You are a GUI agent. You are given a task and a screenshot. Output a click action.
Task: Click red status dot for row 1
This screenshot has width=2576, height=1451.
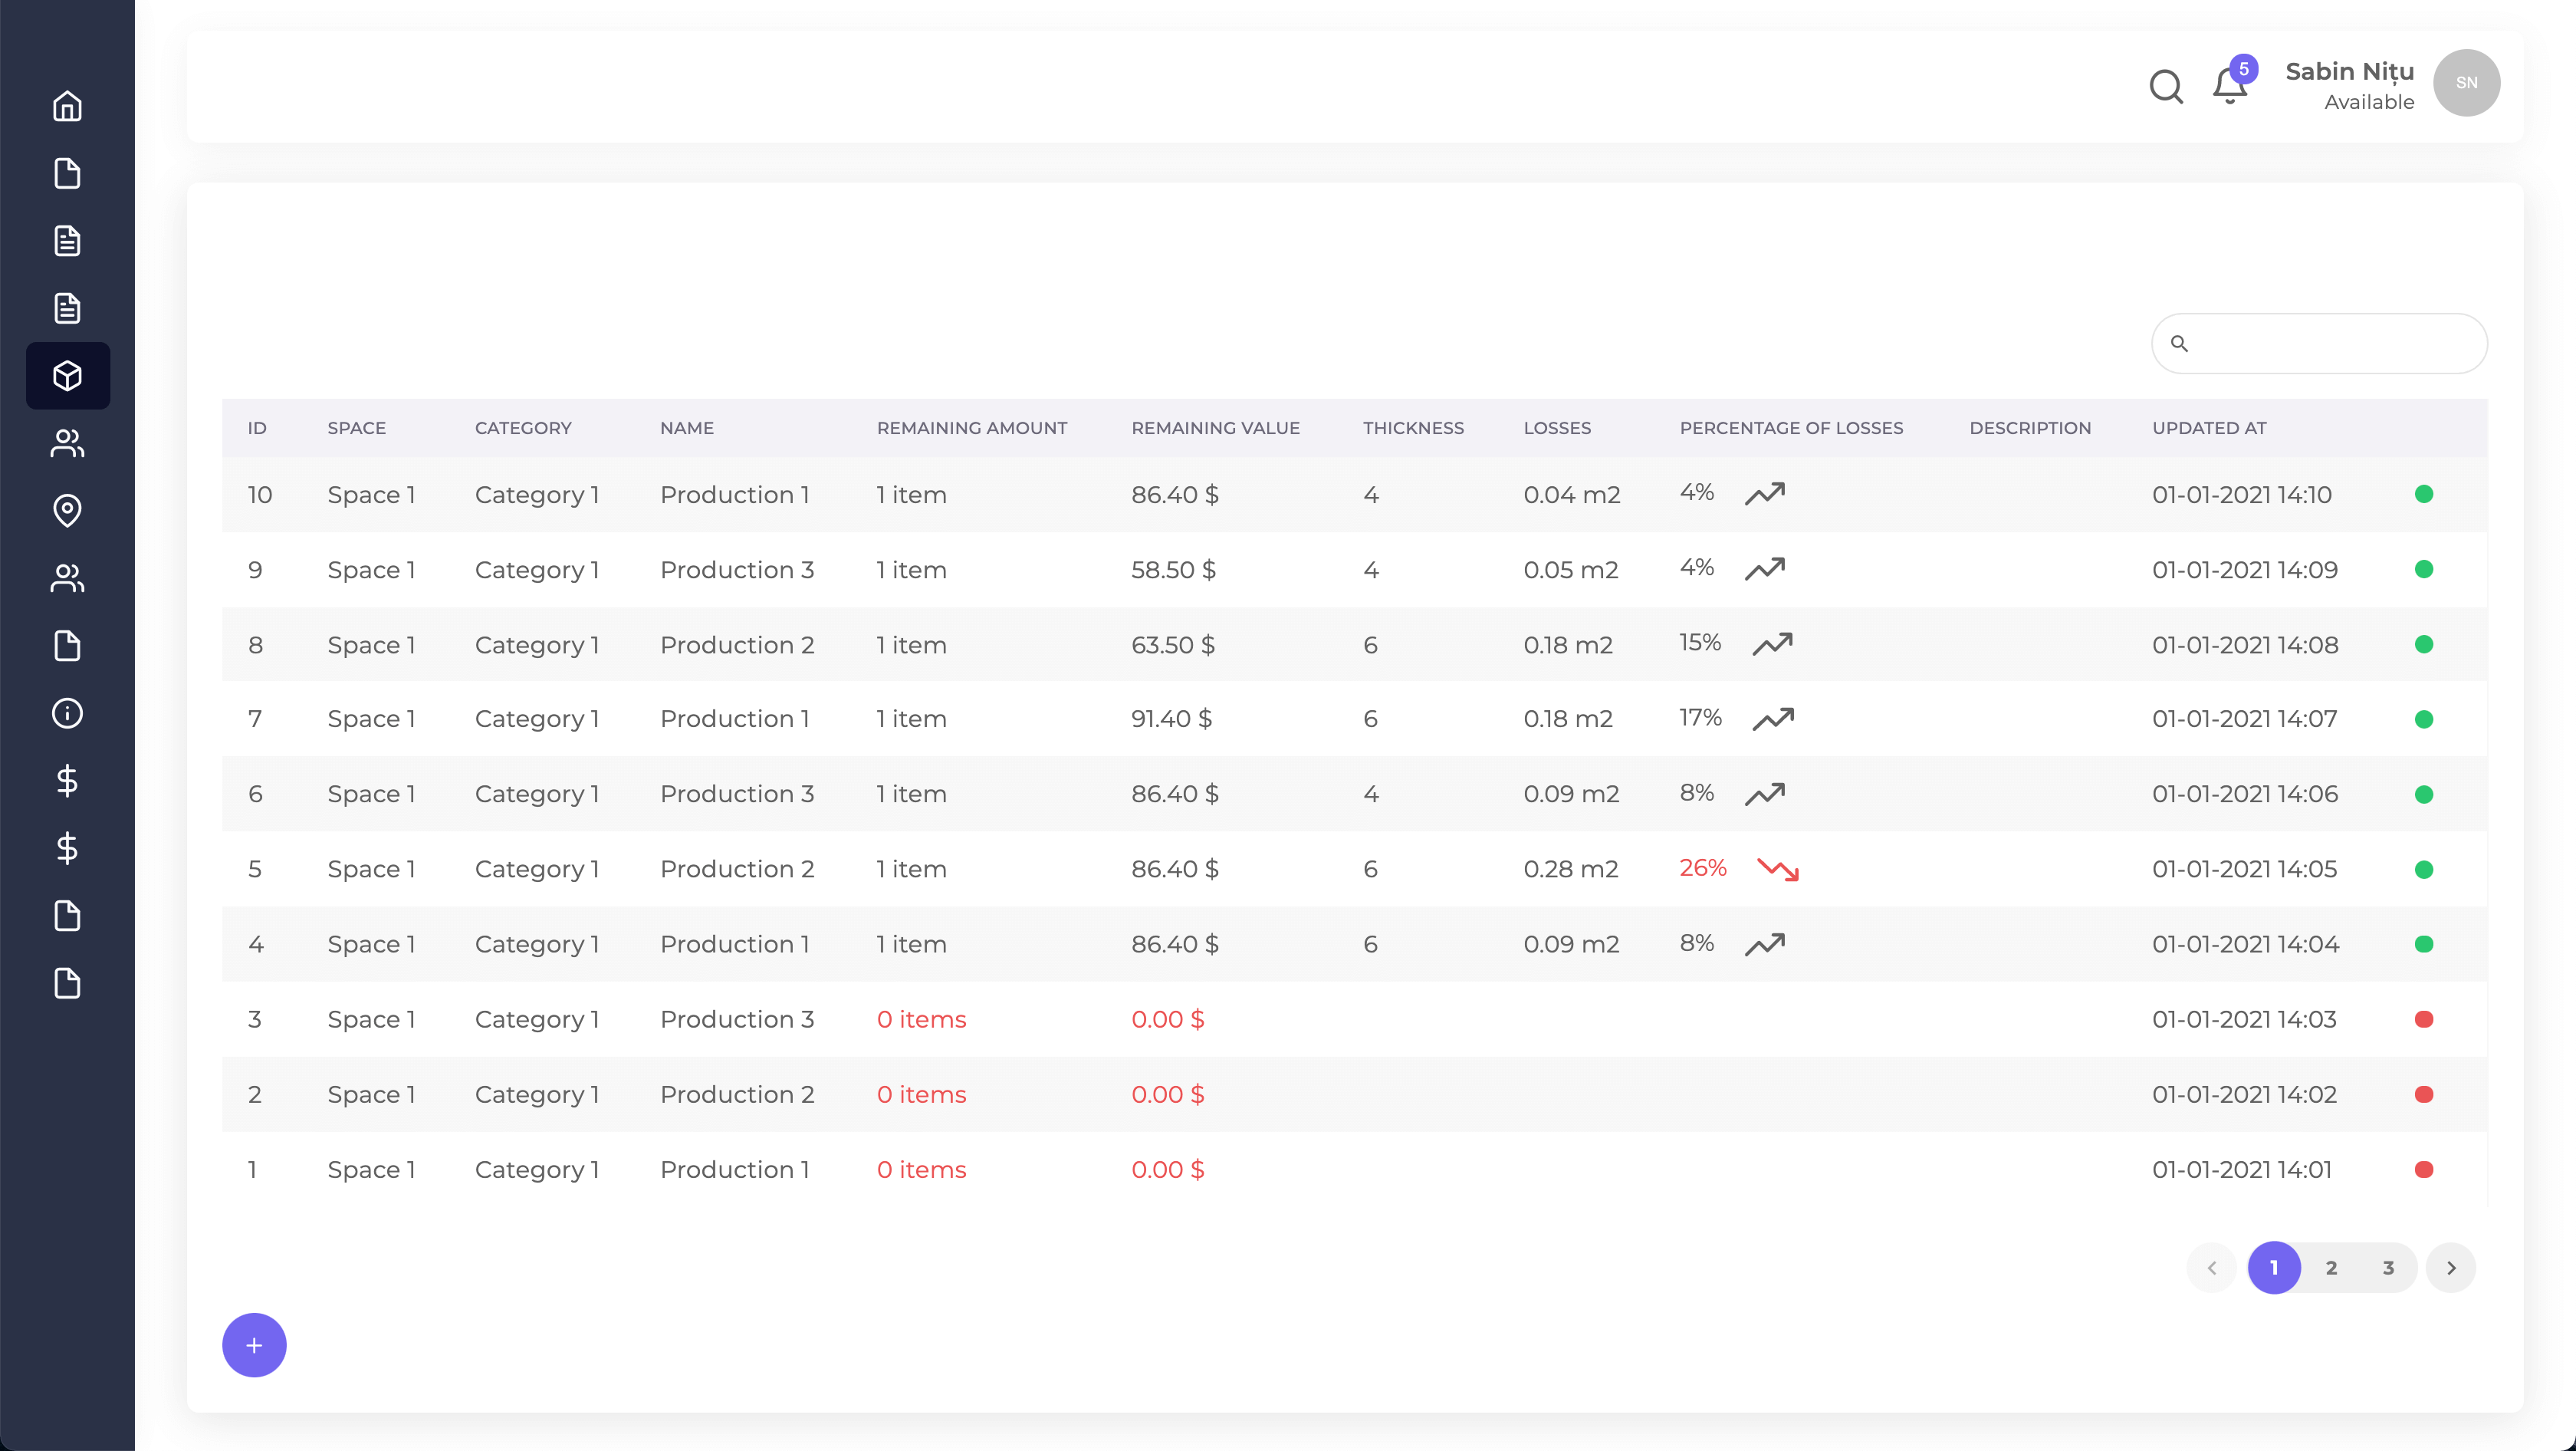2423,1169
